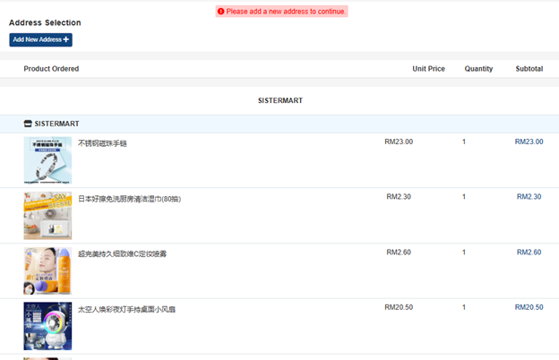Select the 'Please add a new address' alert

281,12
